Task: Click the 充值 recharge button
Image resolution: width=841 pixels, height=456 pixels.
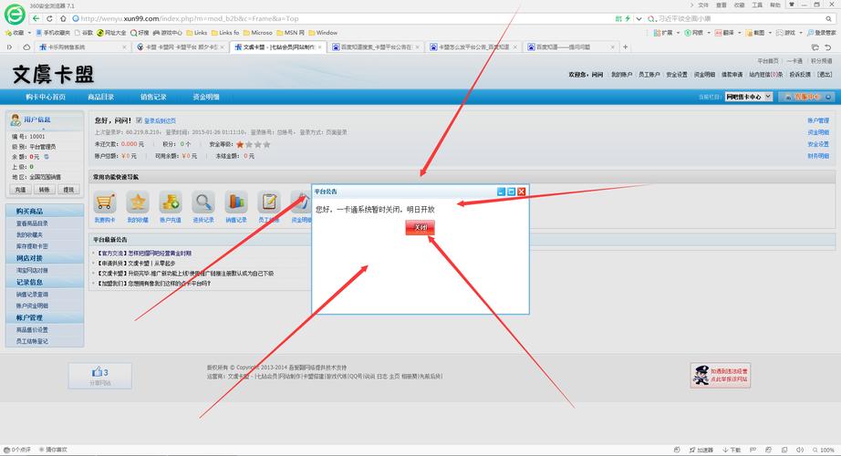Action: tap(20, 190)
